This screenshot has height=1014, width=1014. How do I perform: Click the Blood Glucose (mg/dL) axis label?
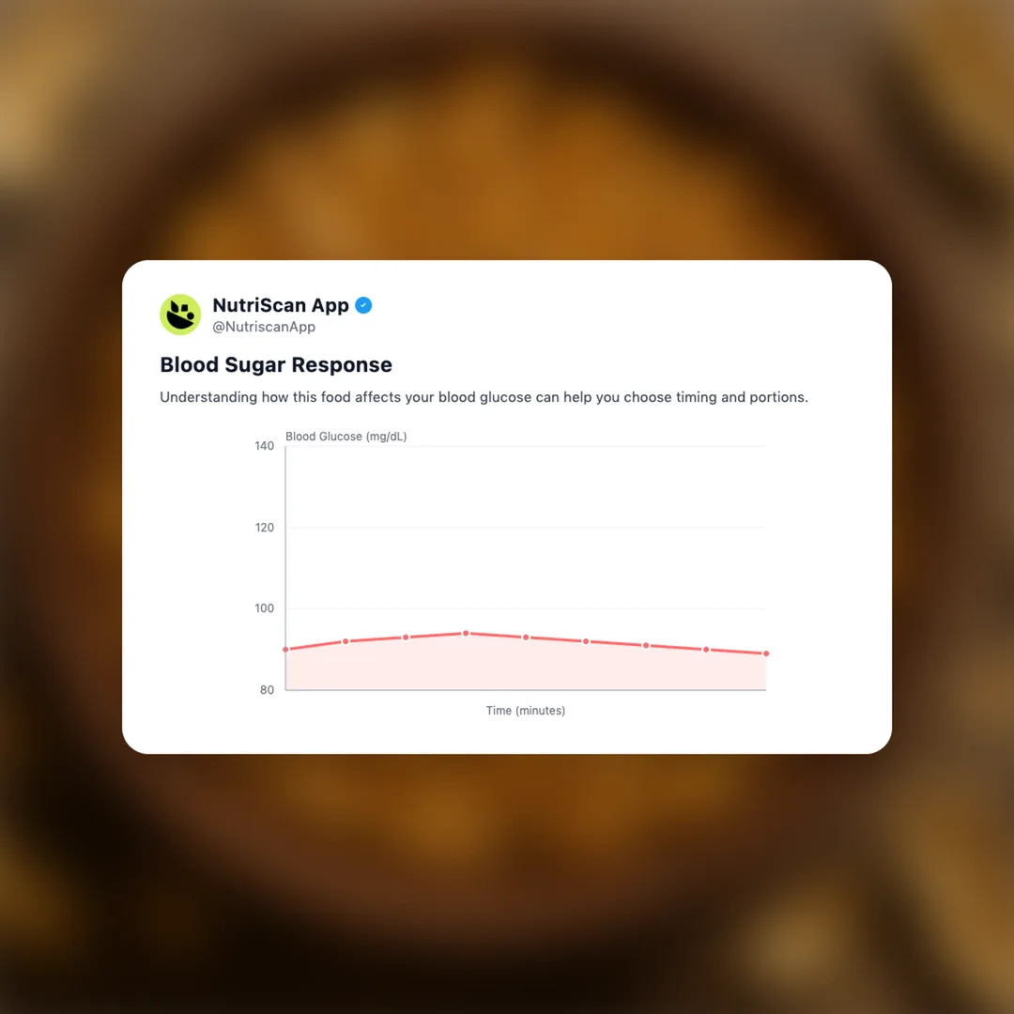[346, 437]
